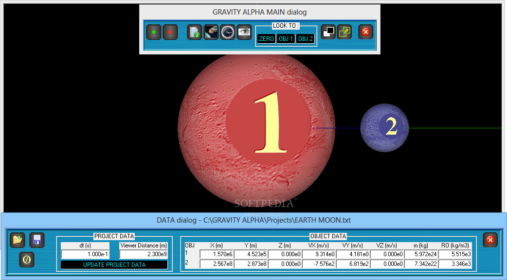This screenshot has height=280, width=507.
Task: Select object 2 X cell 2.567e8
Action: pyautogui.click(x=217, y=264)
